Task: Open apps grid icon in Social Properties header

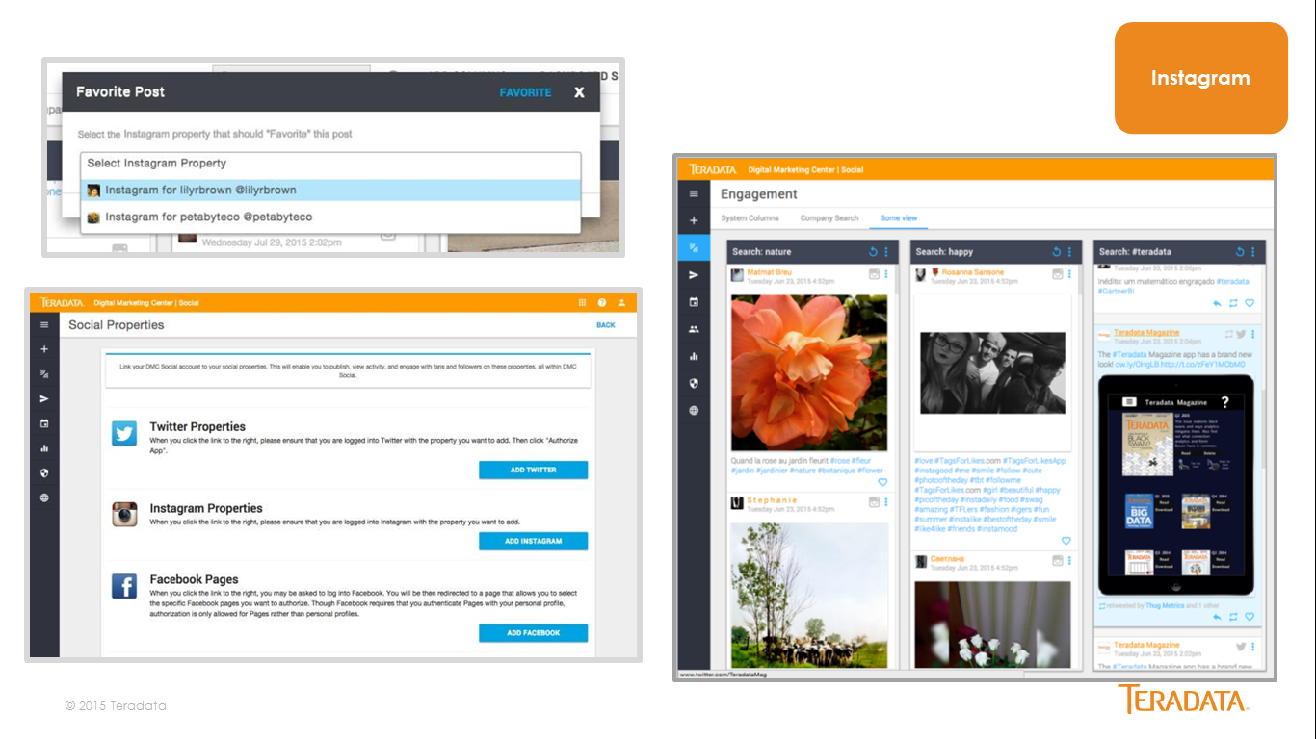Action: pos(582,302)
